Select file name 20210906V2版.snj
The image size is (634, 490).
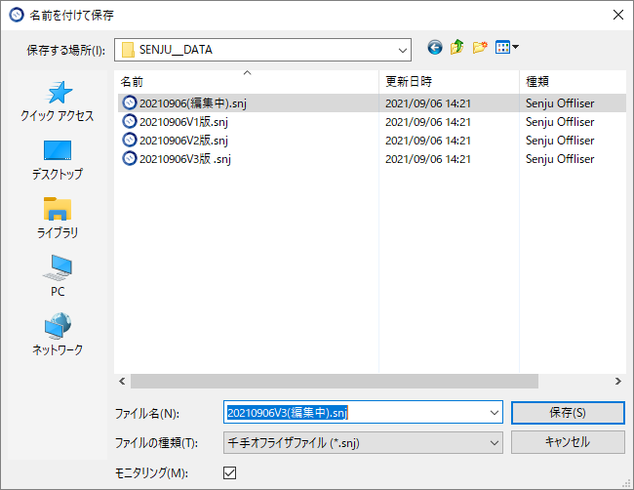[183, 141]
